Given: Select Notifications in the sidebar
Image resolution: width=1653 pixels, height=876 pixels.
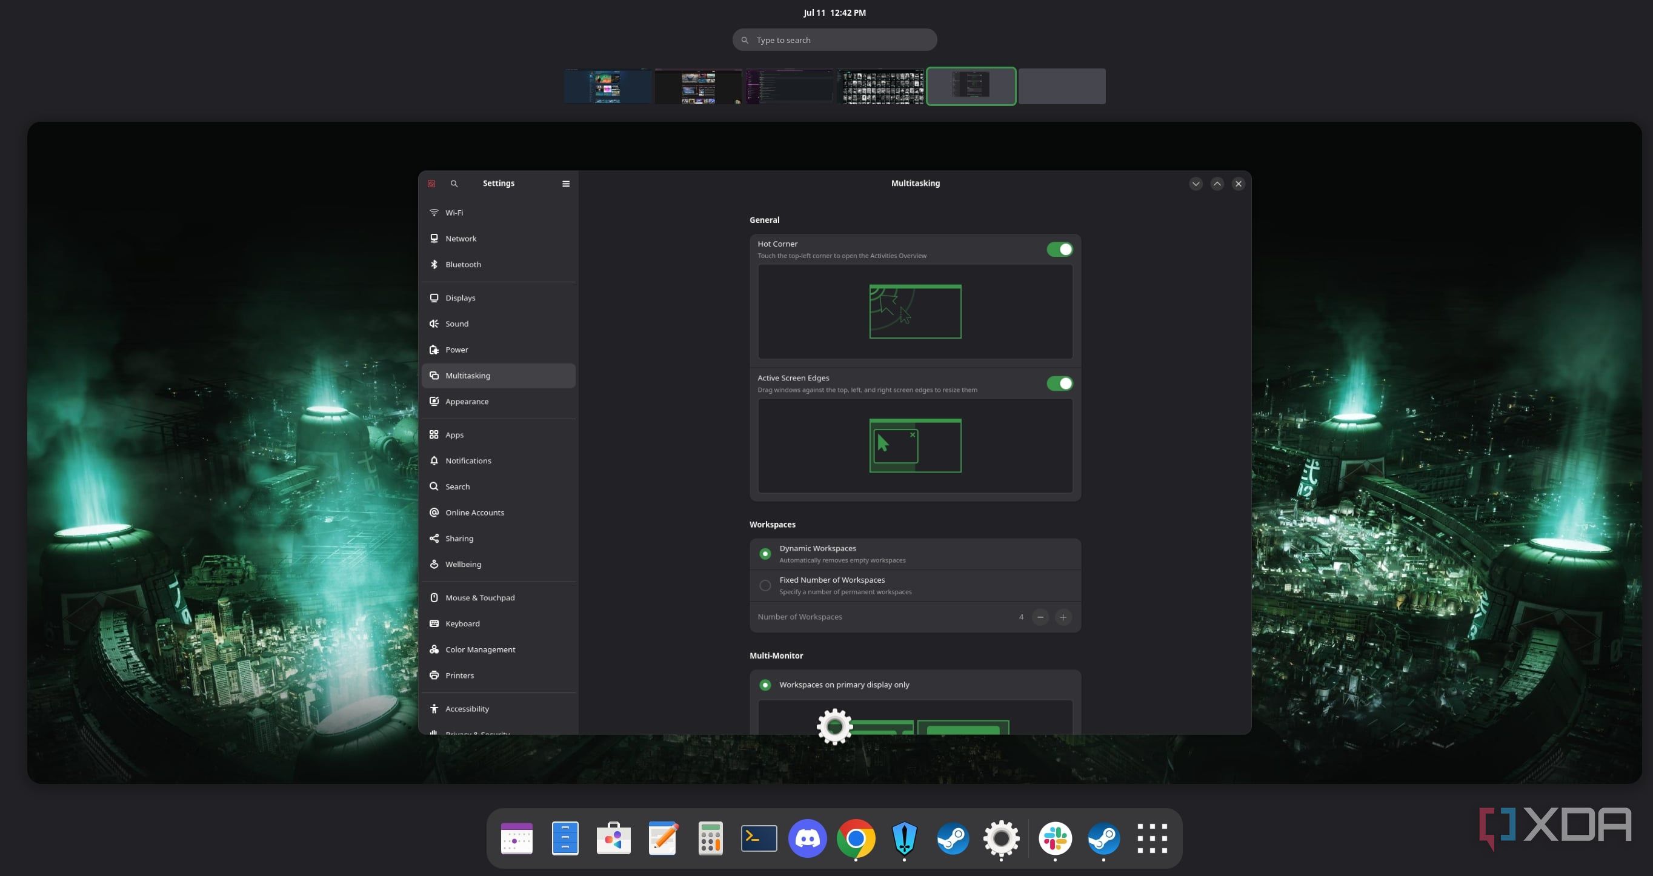Looking at the screenshot, I should coord(499,461).
